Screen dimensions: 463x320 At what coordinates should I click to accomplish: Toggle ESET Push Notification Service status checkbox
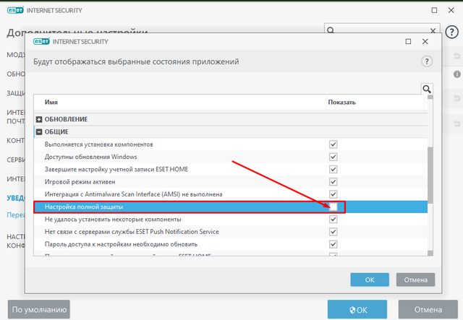(333, 232)
